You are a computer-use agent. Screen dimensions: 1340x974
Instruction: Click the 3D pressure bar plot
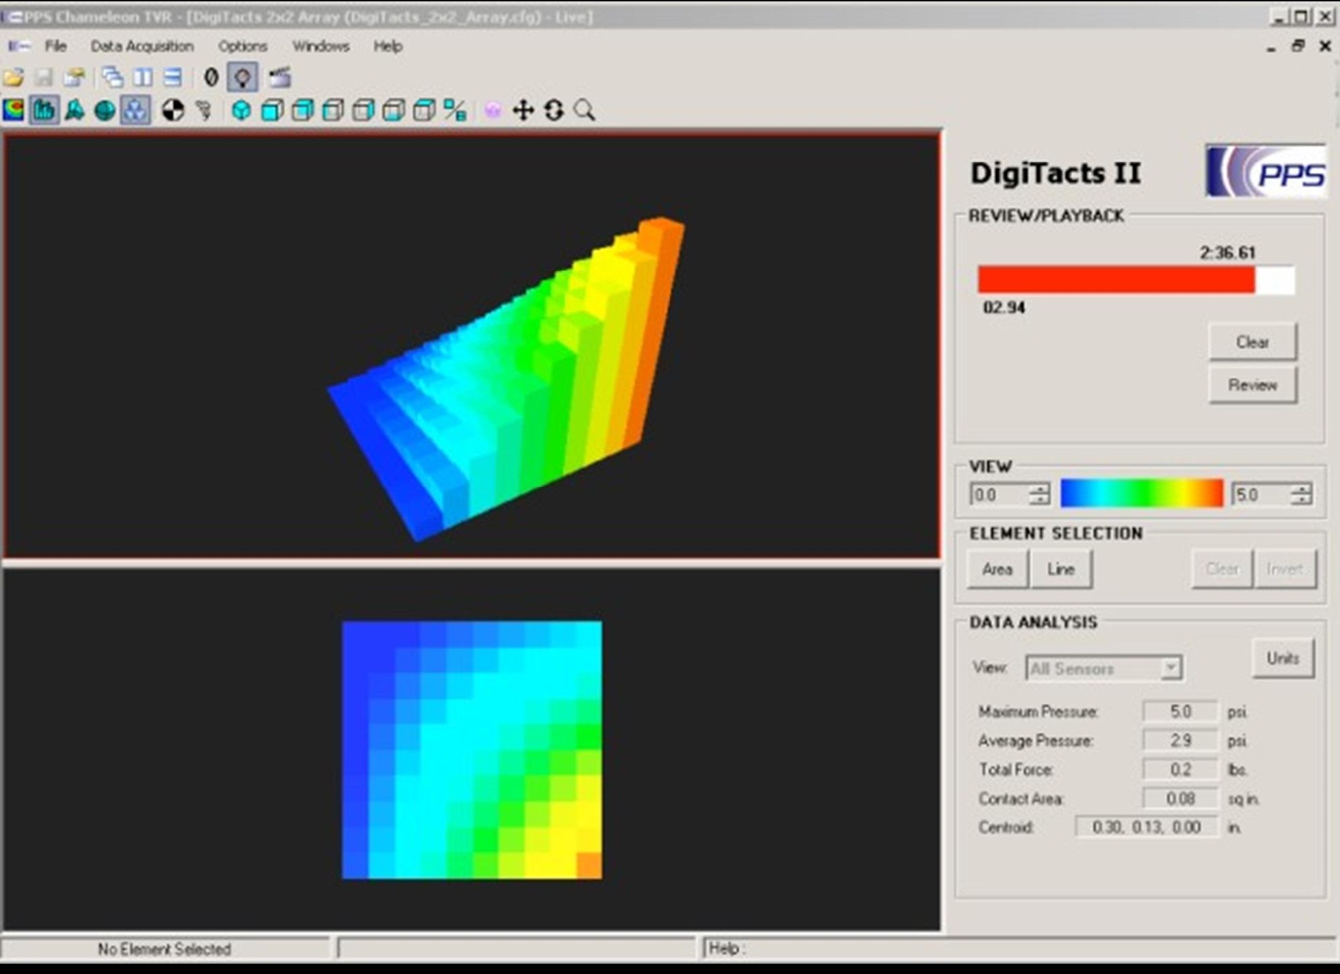507,379
